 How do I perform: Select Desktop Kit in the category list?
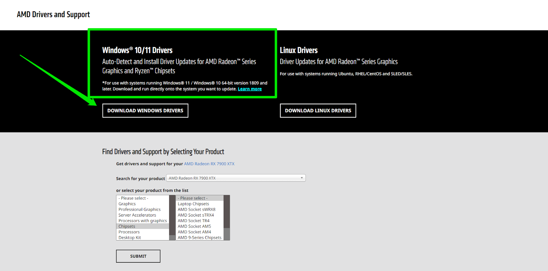(x=143, y=237)
